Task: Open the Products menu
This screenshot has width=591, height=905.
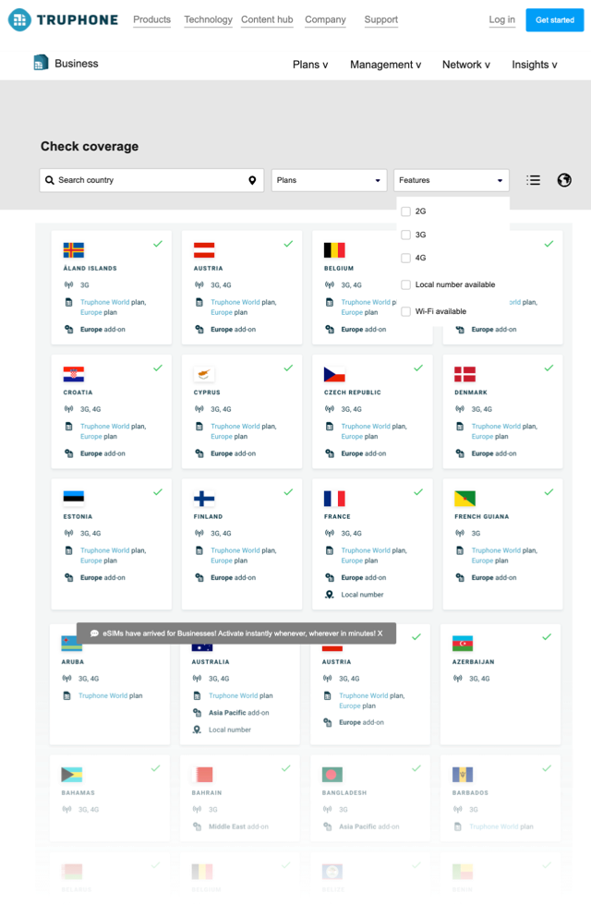Action: click(151, 19)
